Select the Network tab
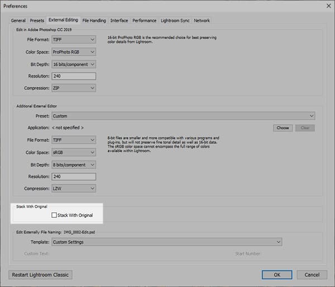The width and height of the screenshot is (335, 287). [x=202, y=21]
